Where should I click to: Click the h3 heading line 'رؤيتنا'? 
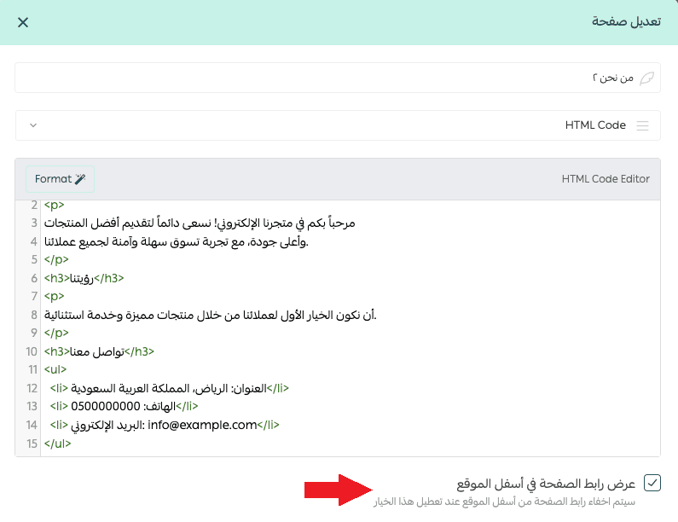pos(84,278)
